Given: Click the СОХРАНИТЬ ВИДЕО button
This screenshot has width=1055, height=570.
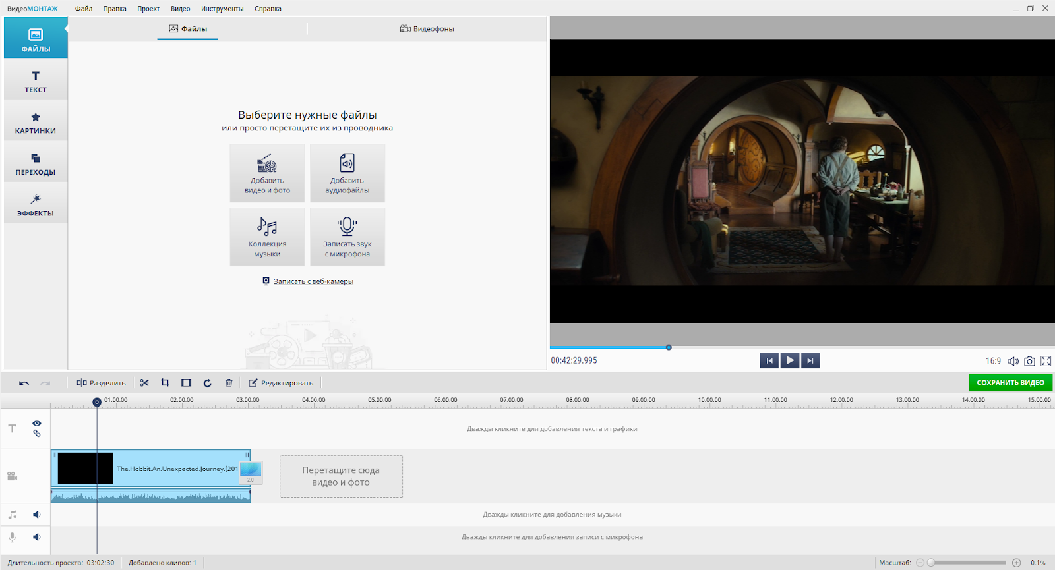Looking at the screenshot, I should click(x=1010, y=382).
